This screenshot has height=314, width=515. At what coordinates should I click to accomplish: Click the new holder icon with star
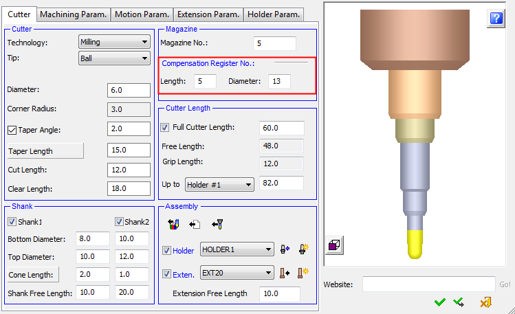pos(303,250)
